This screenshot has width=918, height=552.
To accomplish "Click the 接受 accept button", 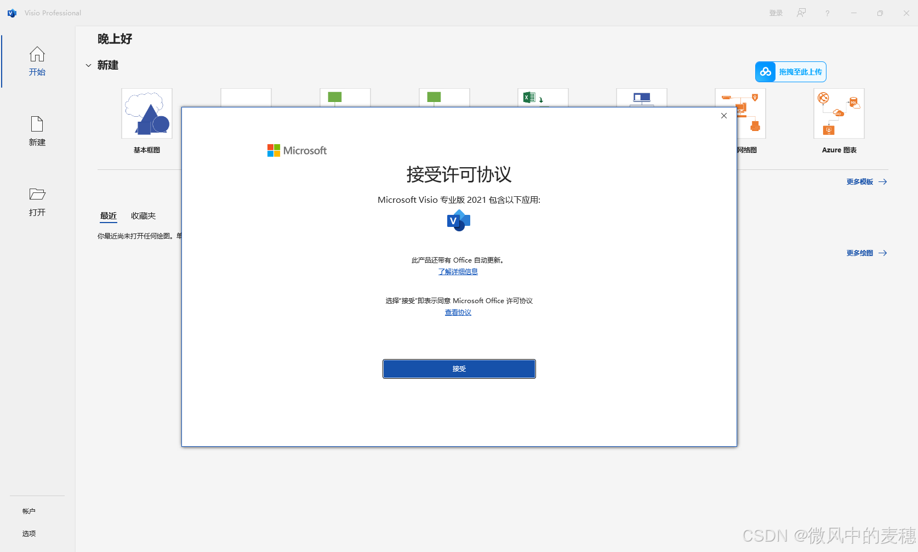I will [459, 368].
